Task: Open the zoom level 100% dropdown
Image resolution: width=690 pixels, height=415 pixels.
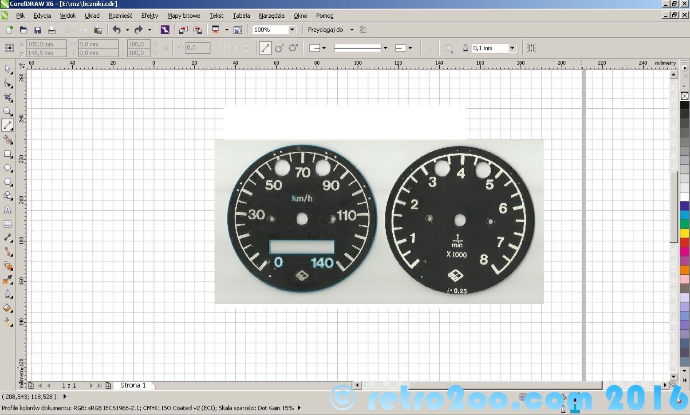Action: [292, 30]
